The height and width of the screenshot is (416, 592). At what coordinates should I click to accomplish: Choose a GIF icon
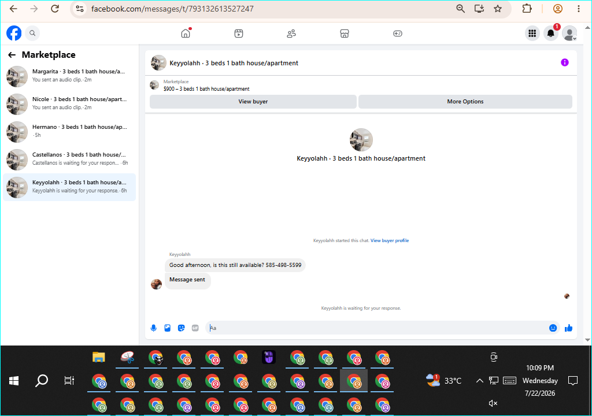[195, 328]
